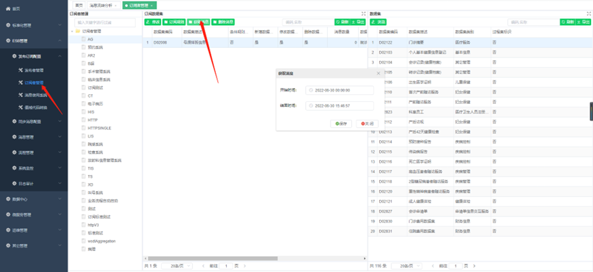Go to next page of 数据集 grid

(x=474, y=266)
